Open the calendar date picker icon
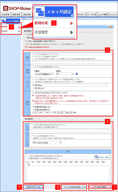118x192 pixels. (x=58, y=113)
